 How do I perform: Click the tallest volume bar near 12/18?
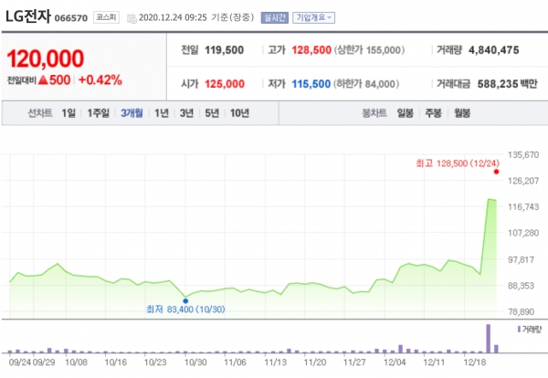[489, 339]
